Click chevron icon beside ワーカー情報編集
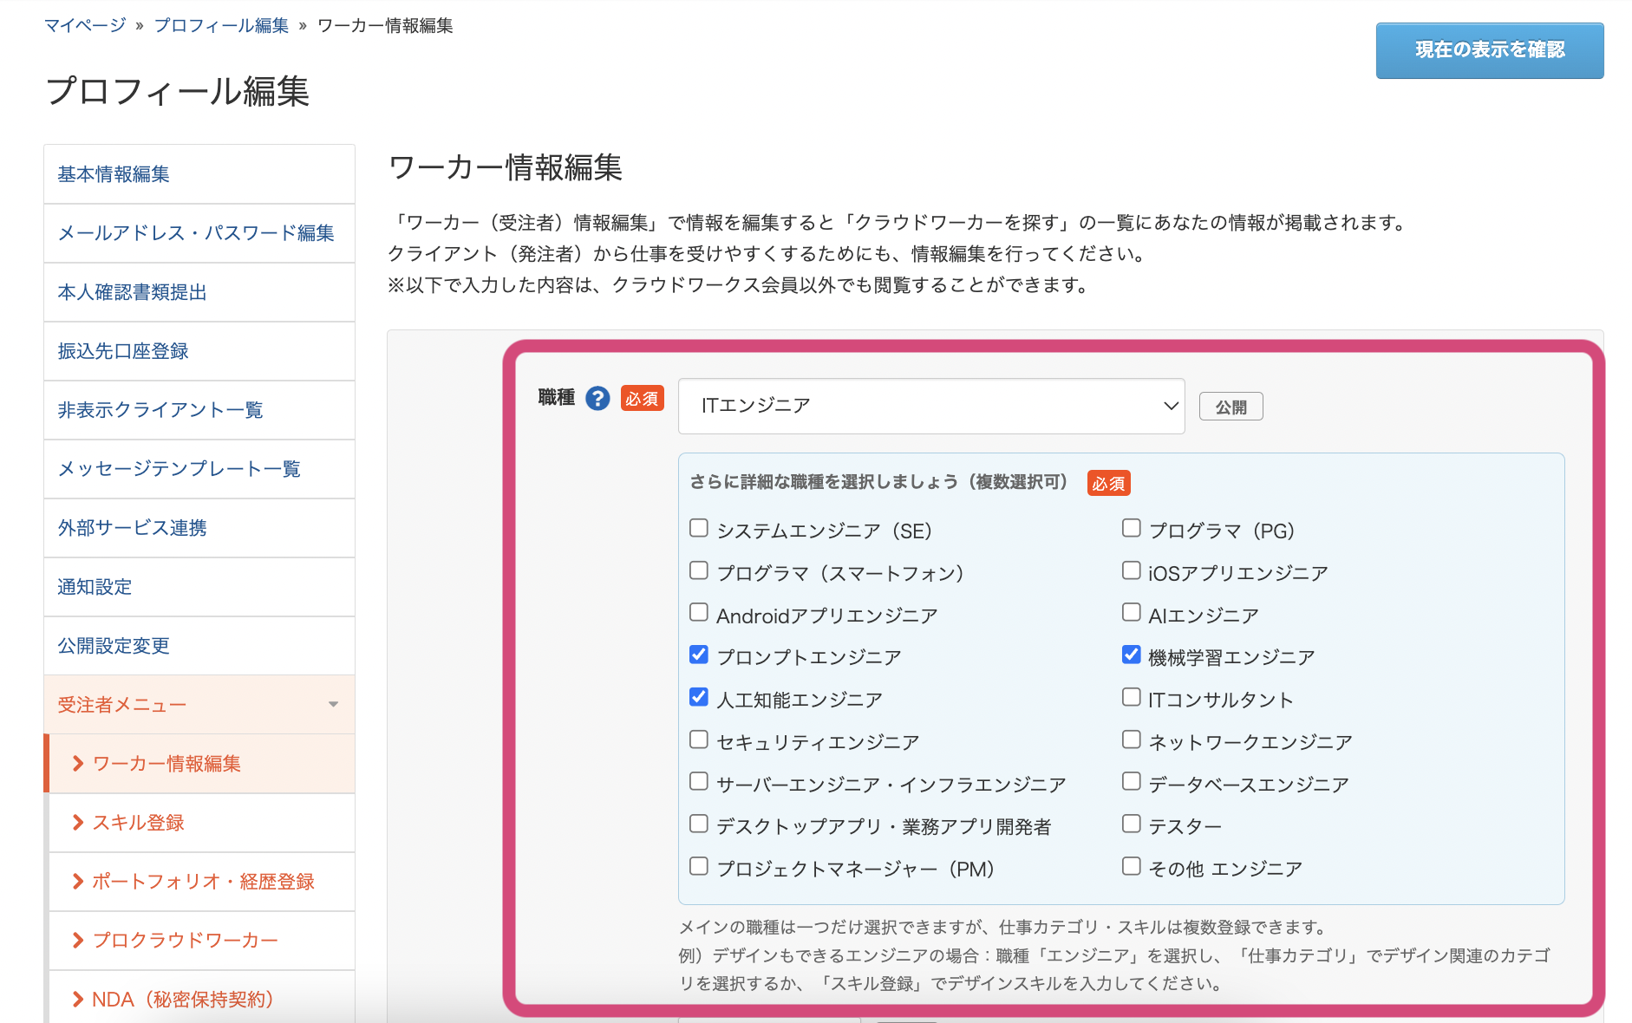 coord(78,764)
